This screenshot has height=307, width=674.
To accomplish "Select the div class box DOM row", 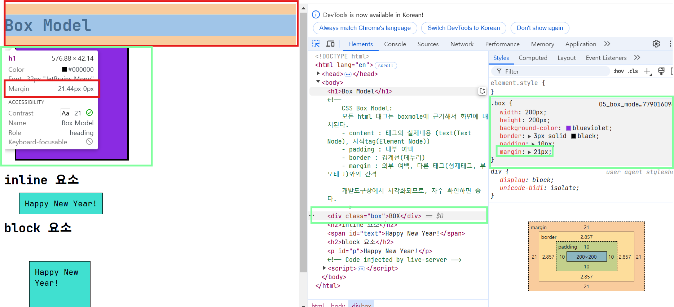I will 398,216.
